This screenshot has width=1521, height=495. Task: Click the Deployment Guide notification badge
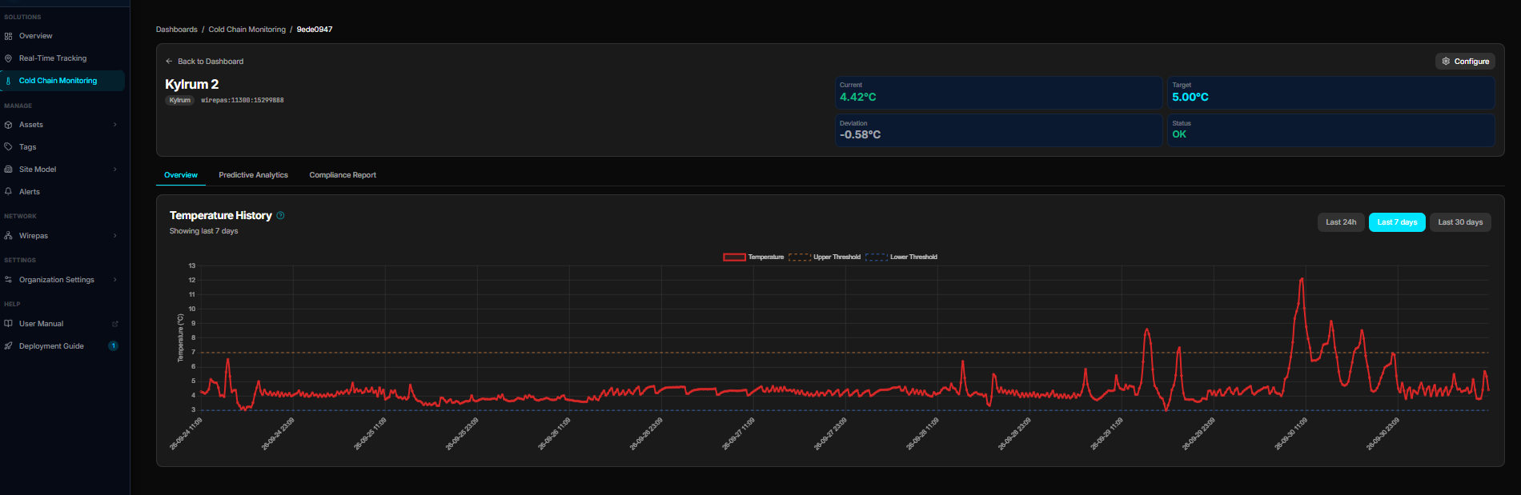coord(114,346)
